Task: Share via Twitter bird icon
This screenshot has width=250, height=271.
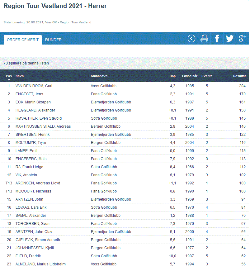Action: (230, 38)
